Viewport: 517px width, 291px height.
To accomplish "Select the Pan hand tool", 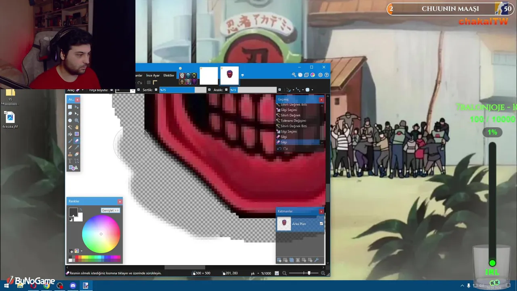I will 77,127.
